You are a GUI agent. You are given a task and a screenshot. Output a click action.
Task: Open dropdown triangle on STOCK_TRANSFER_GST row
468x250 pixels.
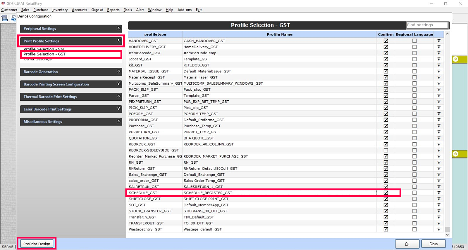click(x=439, y=211)
